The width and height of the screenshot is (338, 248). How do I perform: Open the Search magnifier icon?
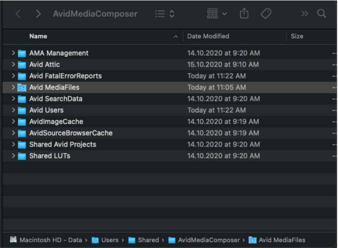tap(322, 14)
